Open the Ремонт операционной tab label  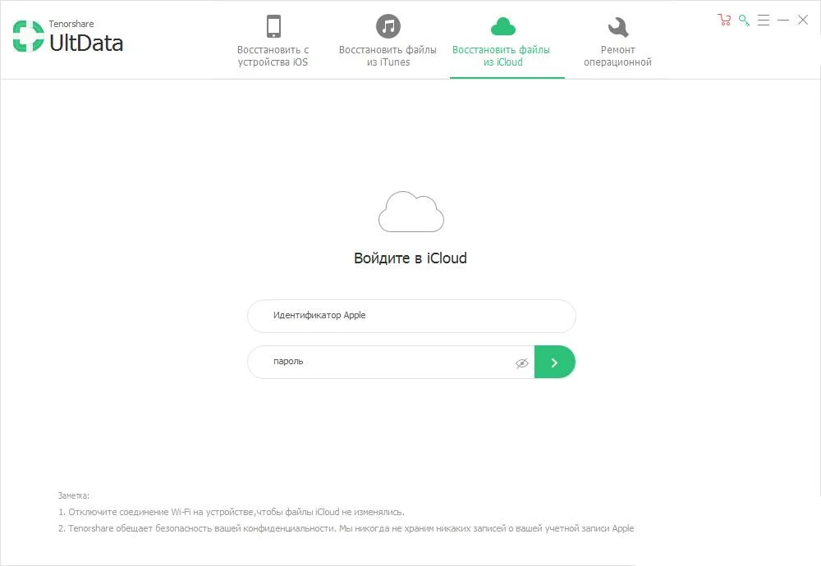point(617,56)
